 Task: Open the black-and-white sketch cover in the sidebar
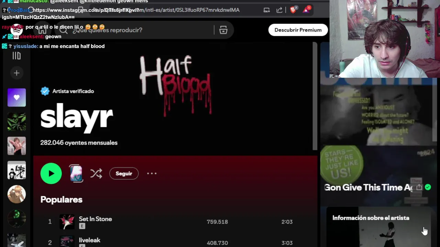point(16,170)
